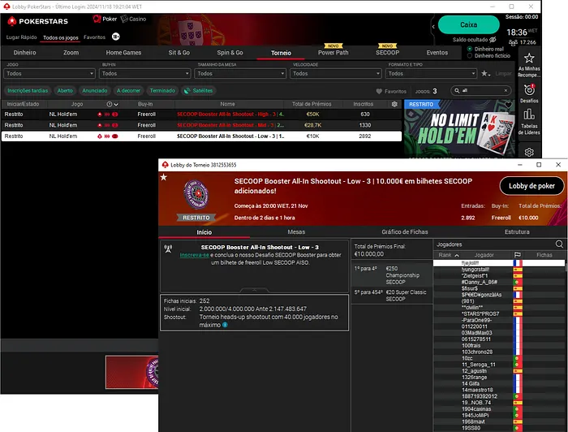Select SECOOP Booster High - 3 row

pyautogui.click(x=201, y=114)
